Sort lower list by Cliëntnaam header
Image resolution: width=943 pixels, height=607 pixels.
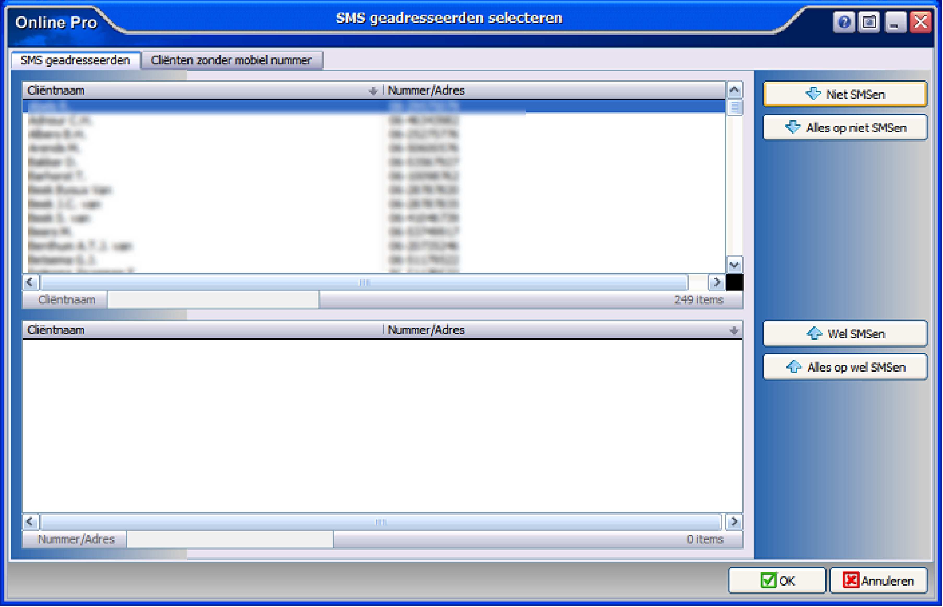[x=203, y=330]
